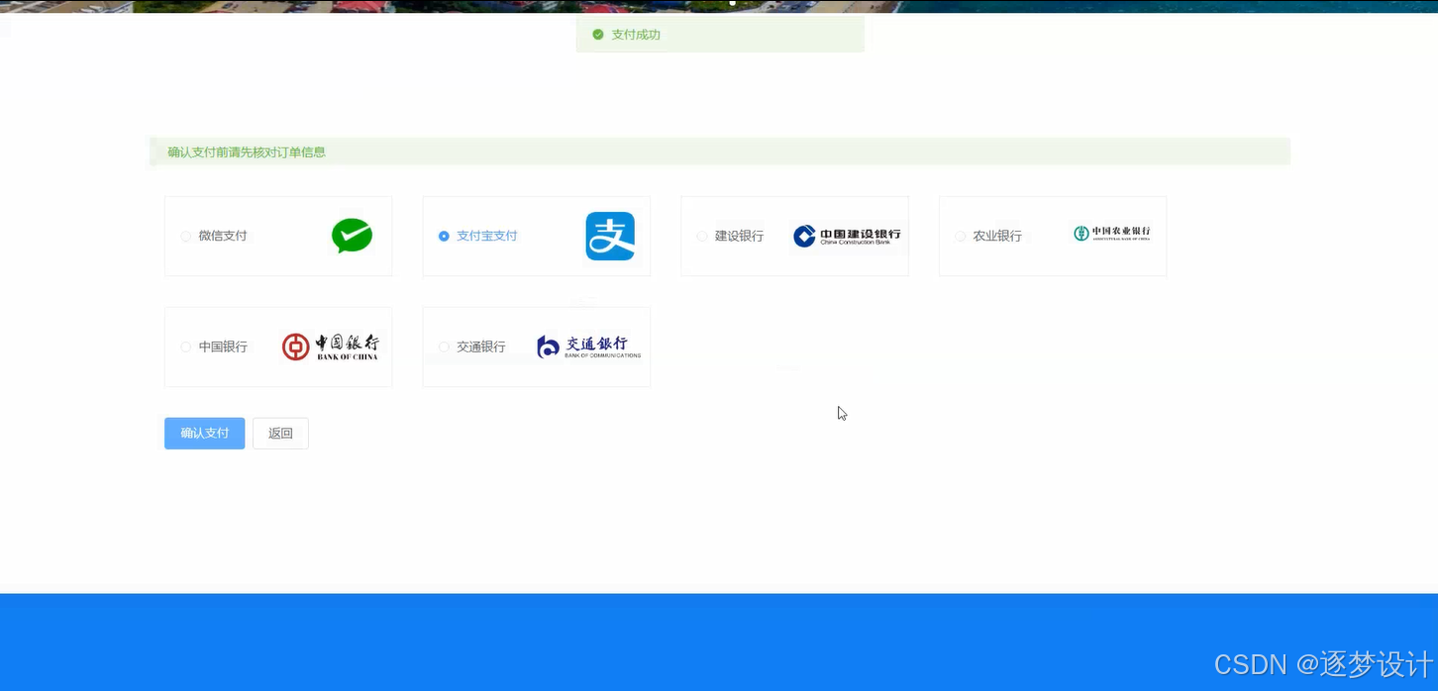Viewport: 1438px width, 691px height.
Task: Click the WeChat Pay green logo
Action: pyautogui.click(x=352, y=236)
